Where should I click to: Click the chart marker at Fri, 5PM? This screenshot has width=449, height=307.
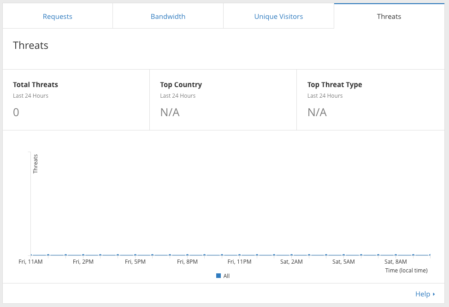click(135, 255)
